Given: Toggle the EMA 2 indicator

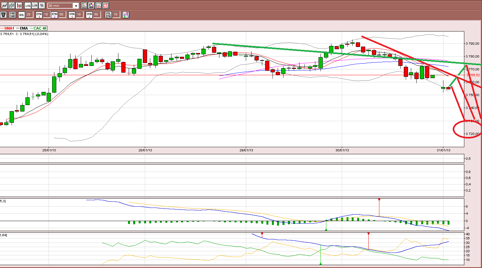Looking at the screenshot, I should click(54, 14).
